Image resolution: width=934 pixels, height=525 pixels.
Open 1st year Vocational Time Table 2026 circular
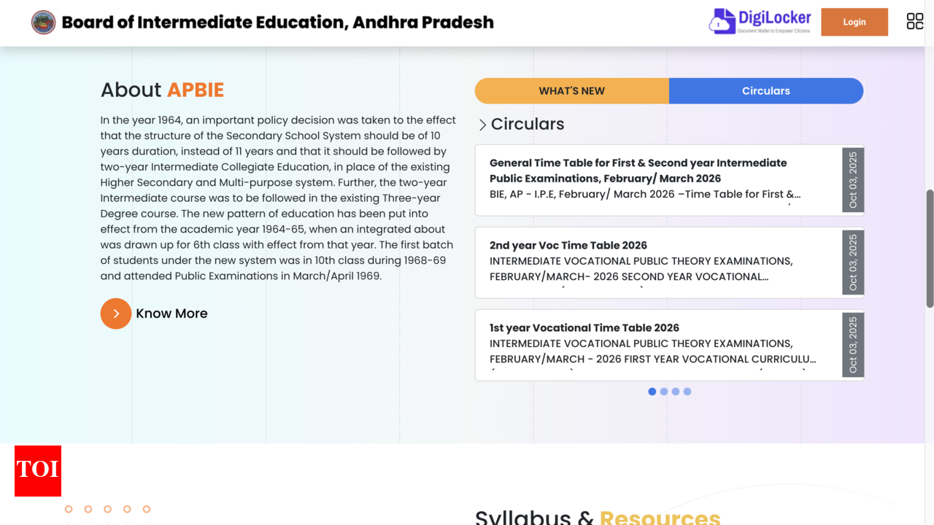[x=584, y=328]
